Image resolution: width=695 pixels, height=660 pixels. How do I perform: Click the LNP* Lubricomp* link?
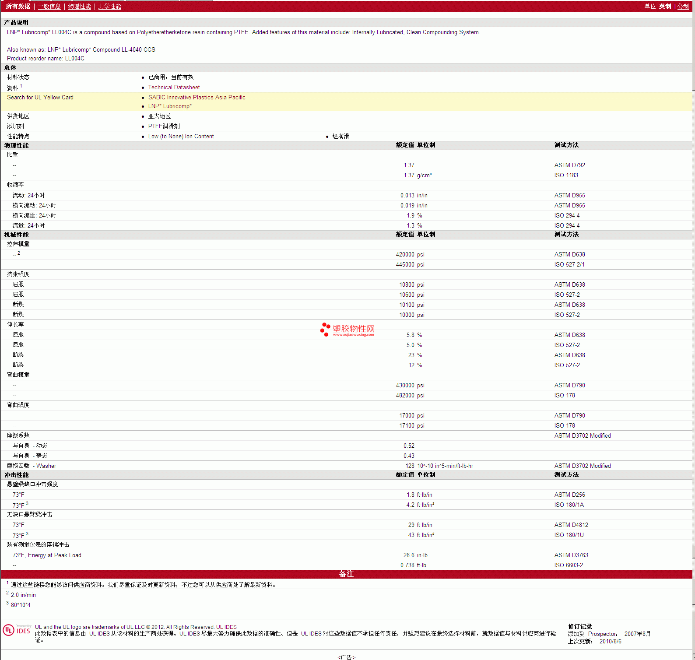click(x=170, y=106)
